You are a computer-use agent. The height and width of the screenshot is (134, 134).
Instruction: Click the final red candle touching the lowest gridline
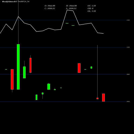coord(103,98)
